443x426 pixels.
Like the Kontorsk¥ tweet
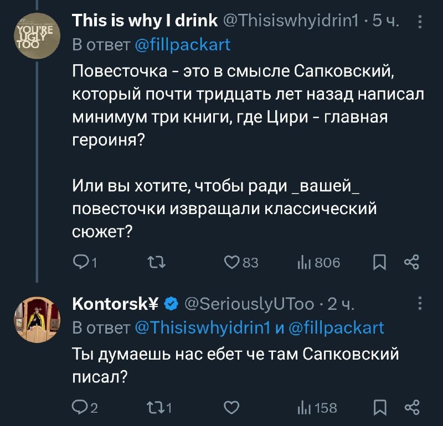click(x=231, y=407)
